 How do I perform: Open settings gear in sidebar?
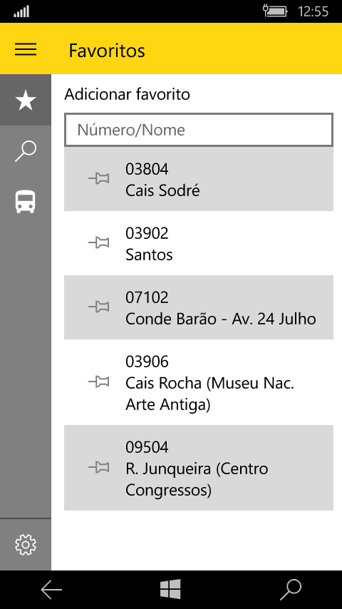(26, 545)
